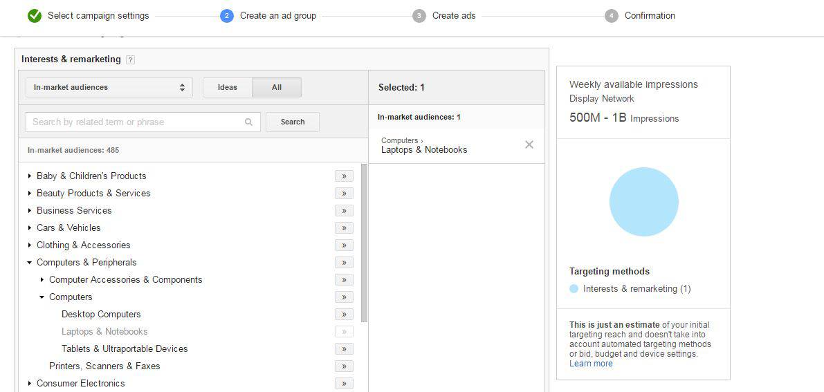Click step 3 circle icon
824x392 pixels.
419,16
